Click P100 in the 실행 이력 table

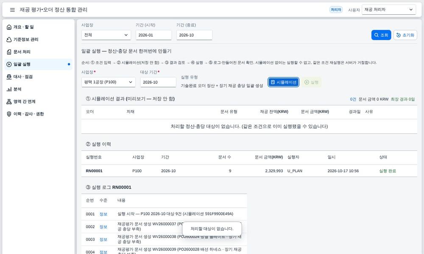[x=137, y=171]
